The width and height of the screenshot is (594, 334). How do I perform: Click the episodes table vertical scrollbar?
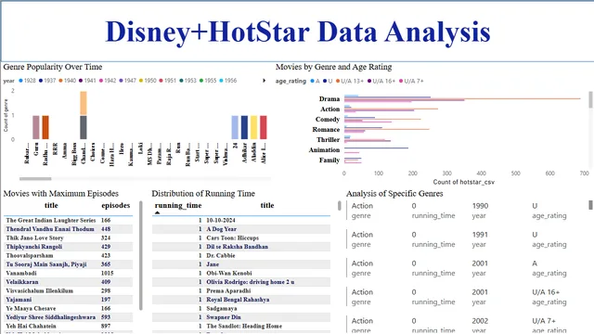(141, 256)
